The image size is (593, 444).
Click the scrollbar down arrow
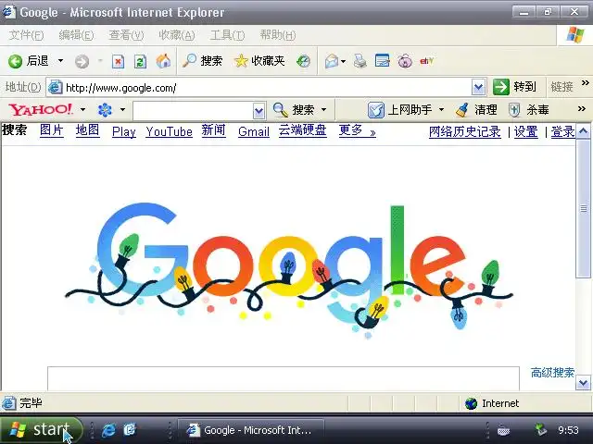tap(583, 383)
